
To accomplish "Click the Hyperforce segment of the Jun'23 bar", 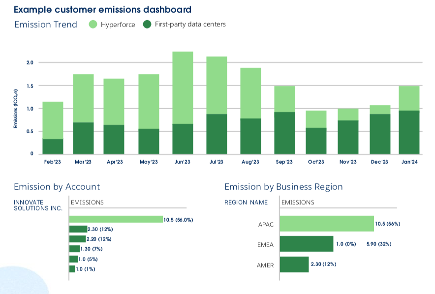I will click(x=183, y=88).
